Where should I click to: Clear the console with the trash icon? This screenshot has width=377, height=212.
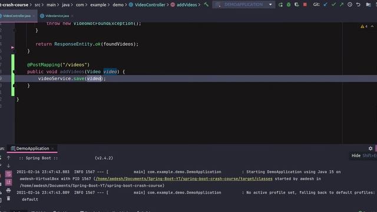tap(8, 198)
